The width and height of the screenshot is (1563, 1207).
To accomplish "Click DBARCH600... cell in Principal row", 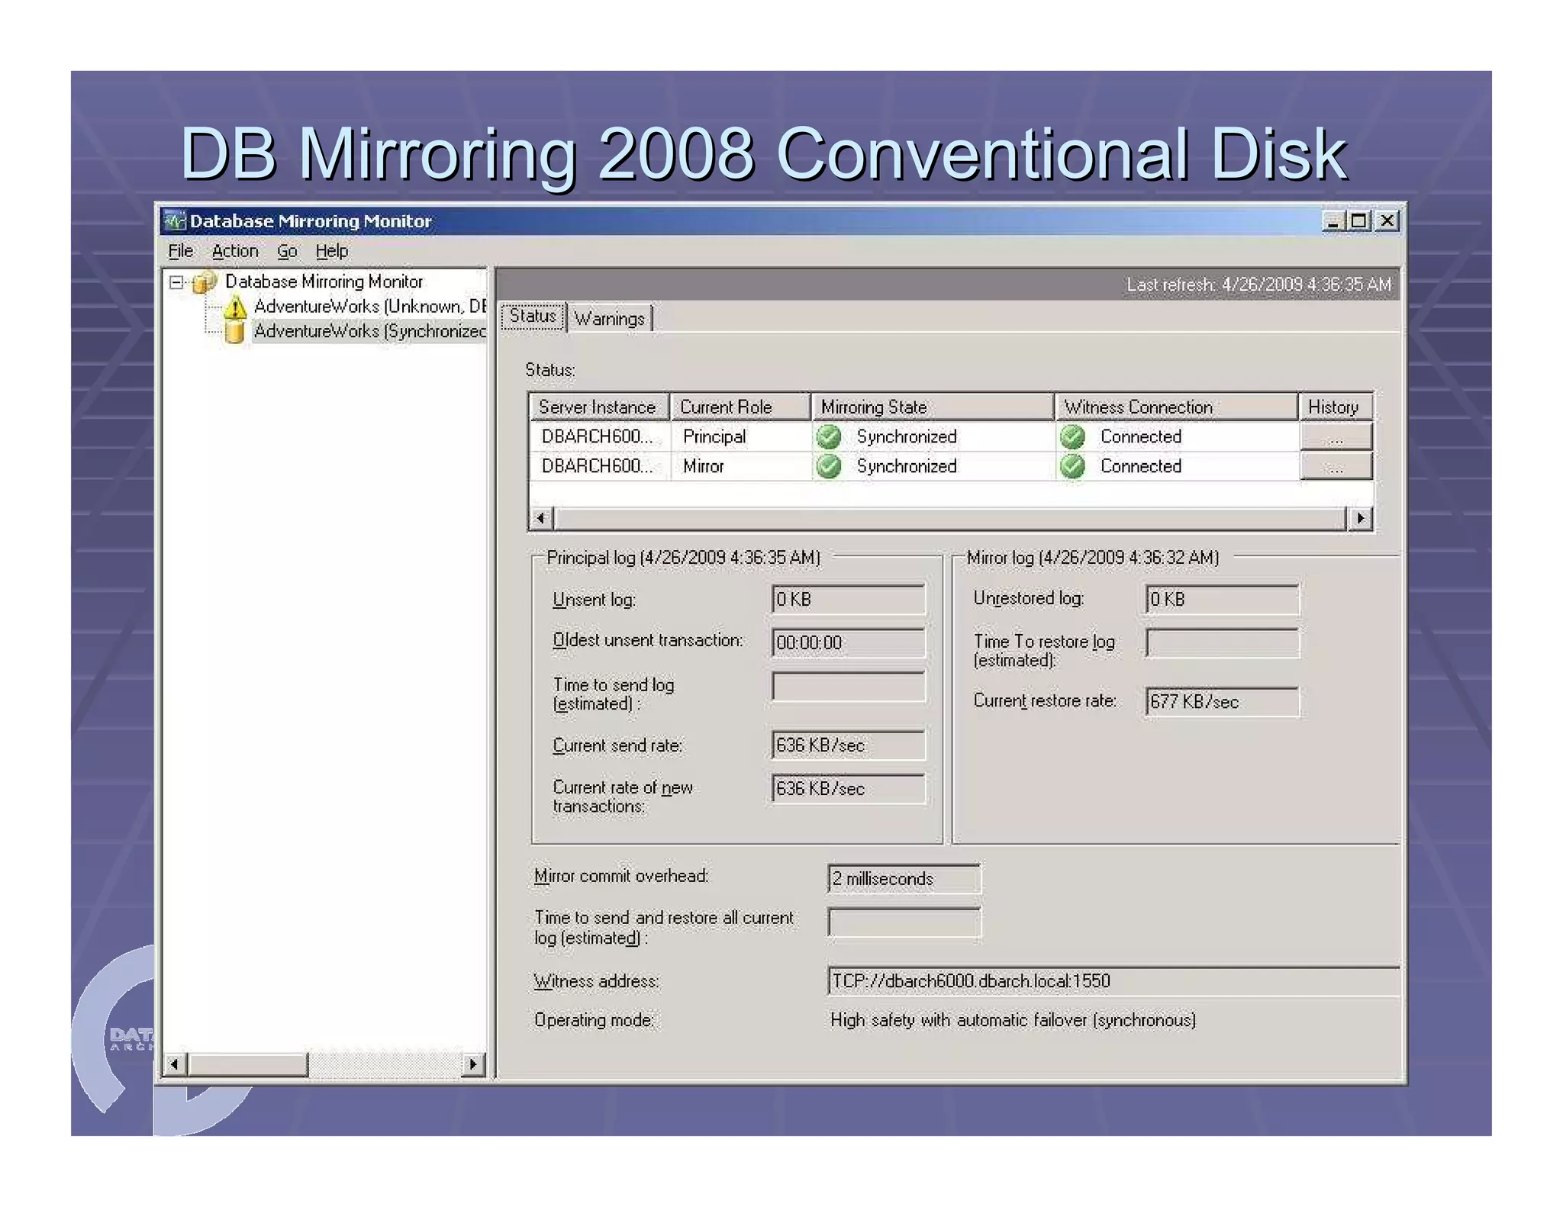I will click(x=600, y=436).
